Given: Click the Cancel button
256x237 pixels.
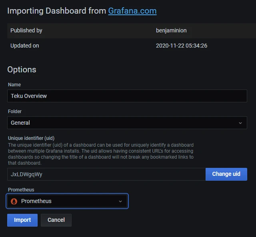Looking at the screenshot, I should (56, 220).
